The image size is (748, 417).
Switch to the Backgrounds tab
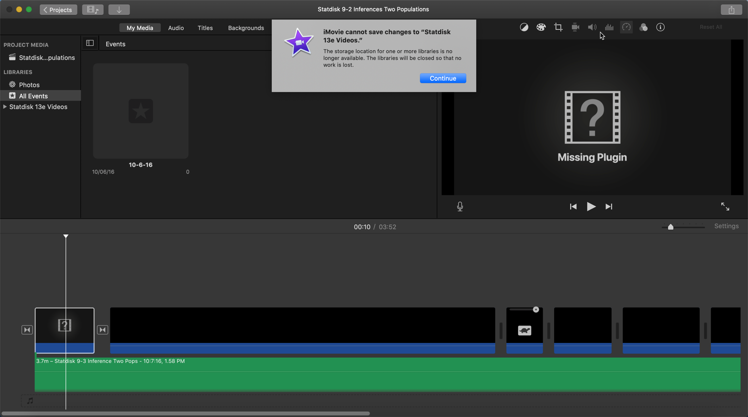(246, 28)
